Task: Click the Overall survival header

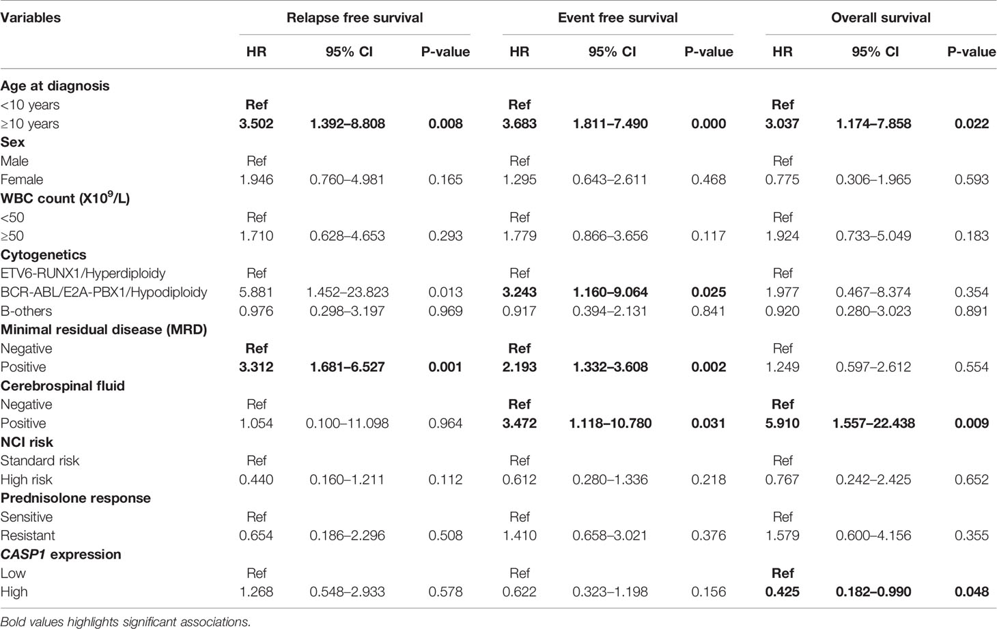Action: pyautogui.click(x=880, y=18)
